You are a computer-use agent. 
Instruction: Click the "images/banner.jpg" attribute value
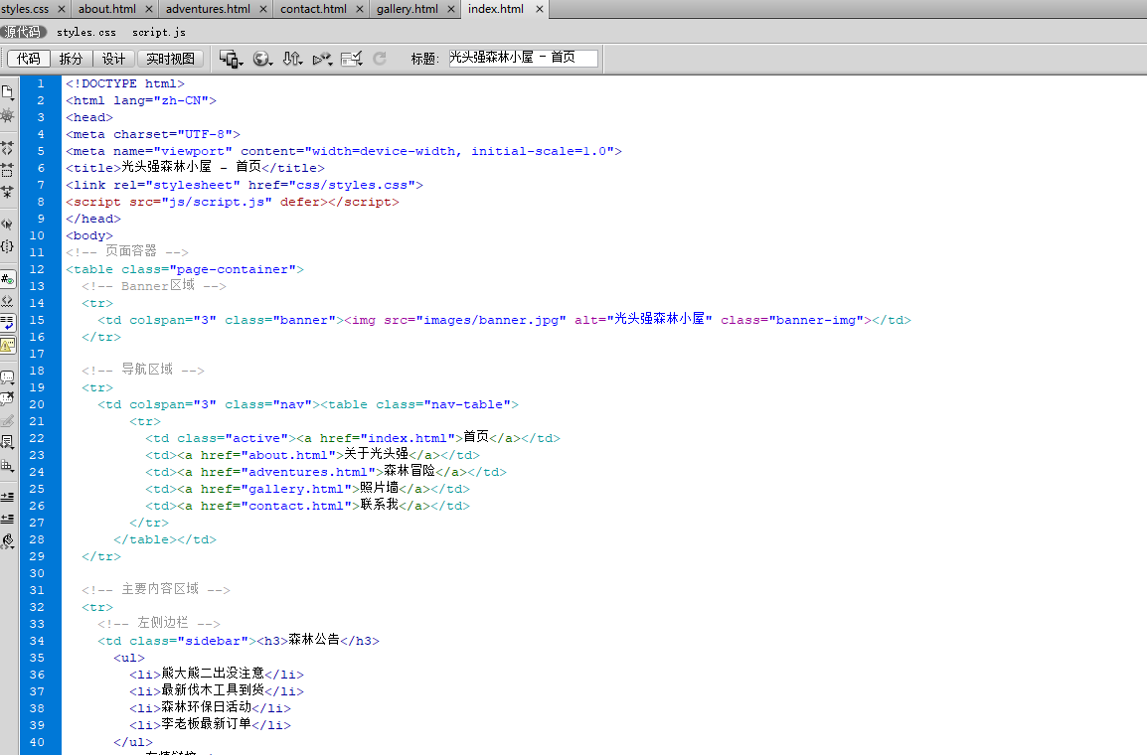(491, 320)
